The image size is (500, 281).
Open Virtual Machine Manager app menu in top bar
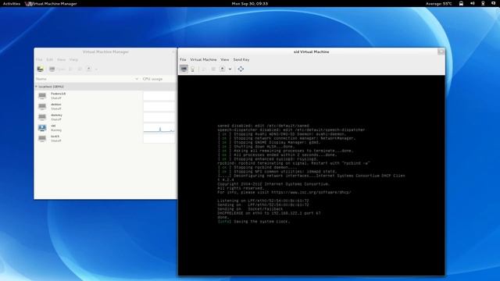click(x=52, y=3)
